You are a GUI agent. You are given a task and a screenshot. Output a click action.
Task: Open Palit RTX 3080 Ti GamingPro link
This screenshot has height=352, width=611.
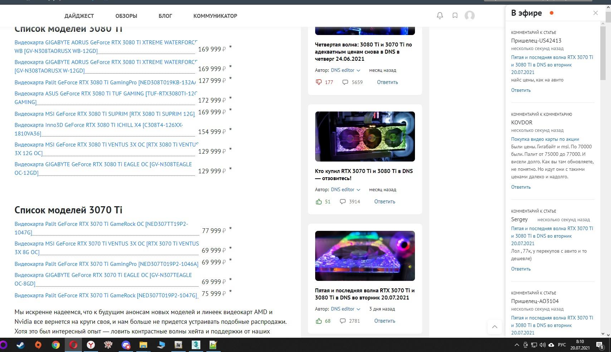[x=105, y=82]
